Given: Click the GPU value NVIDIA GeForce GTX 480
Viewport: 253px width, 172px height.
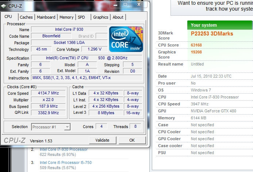Looking at the screenshot, I should (x=214, y=111).
